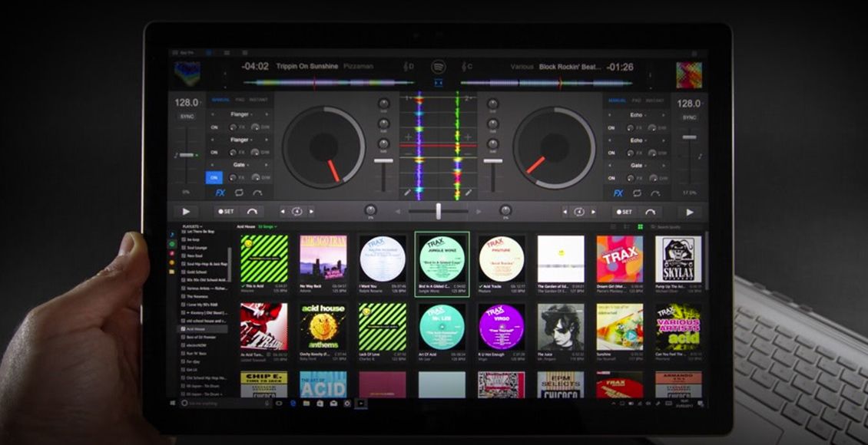Open File Explorer from the taskbar
This screenshot has width=868, height=445.
[306, 404]
